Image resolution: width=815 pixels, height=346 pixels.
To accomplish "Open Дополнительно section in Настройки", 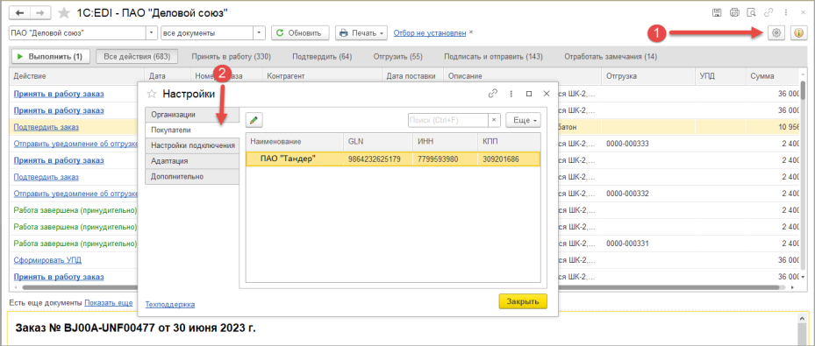I will click(192, 176).
